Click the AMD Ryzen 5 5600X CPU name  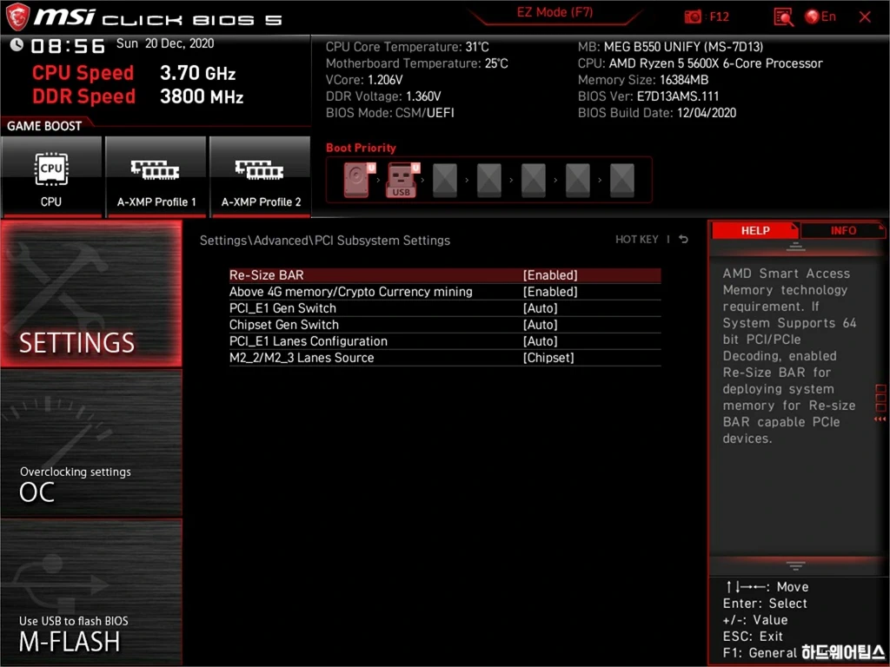716,63
